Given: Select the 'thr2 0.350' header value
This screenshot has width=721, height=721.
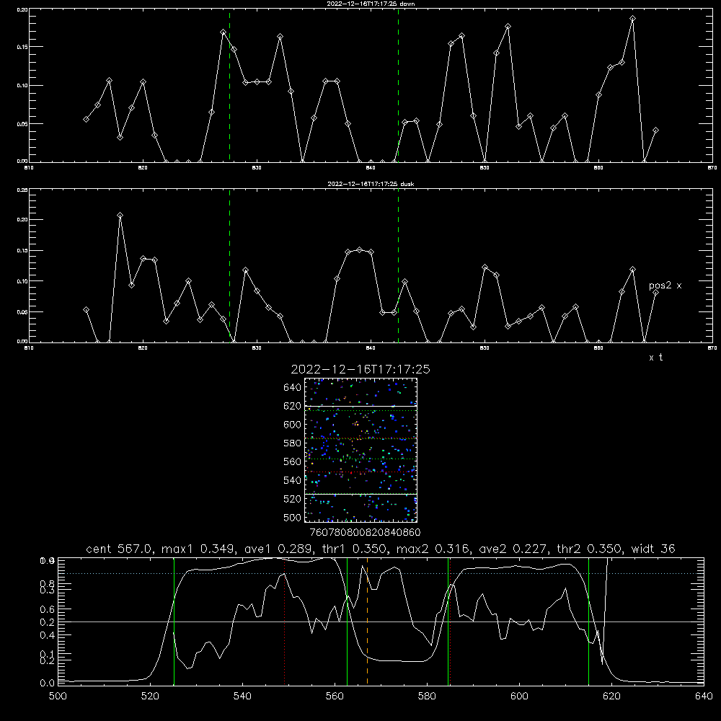Looking at the screenshot, I should tap(590, 549).
